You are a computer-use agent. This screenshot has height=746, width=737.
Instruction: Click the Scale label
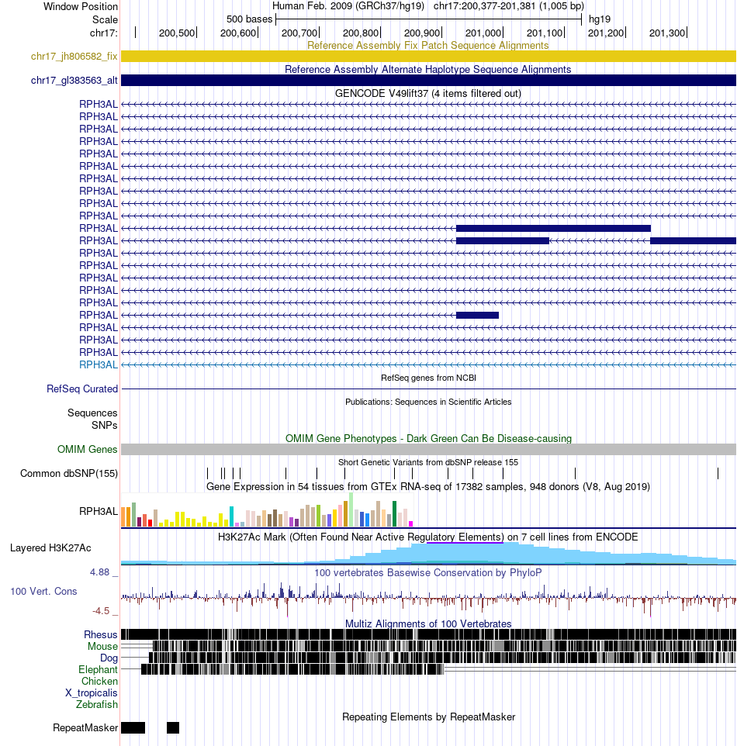click(x=105, y=20)
